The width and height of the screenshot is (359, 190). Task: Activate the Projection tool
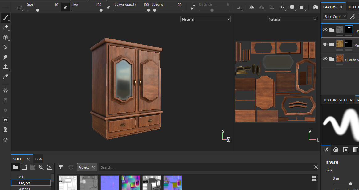(5, 37)
